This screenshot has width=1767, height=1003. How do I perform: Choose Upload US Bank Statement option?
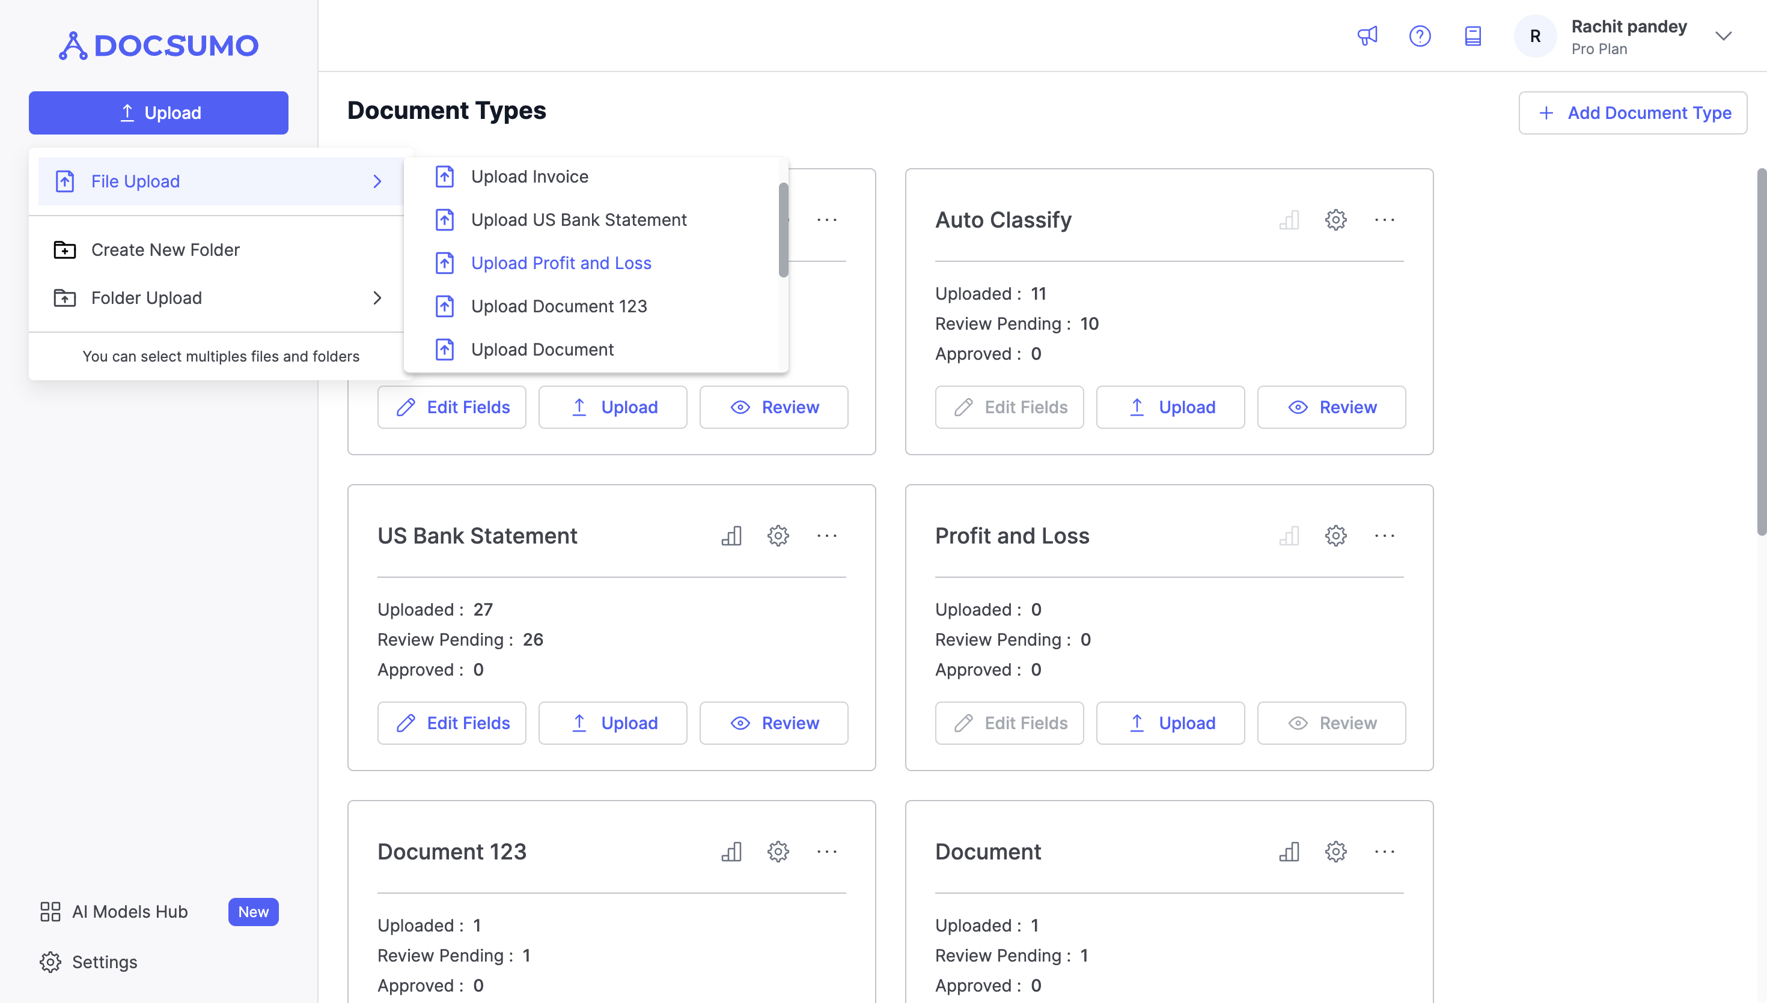(x=593, y=220)
